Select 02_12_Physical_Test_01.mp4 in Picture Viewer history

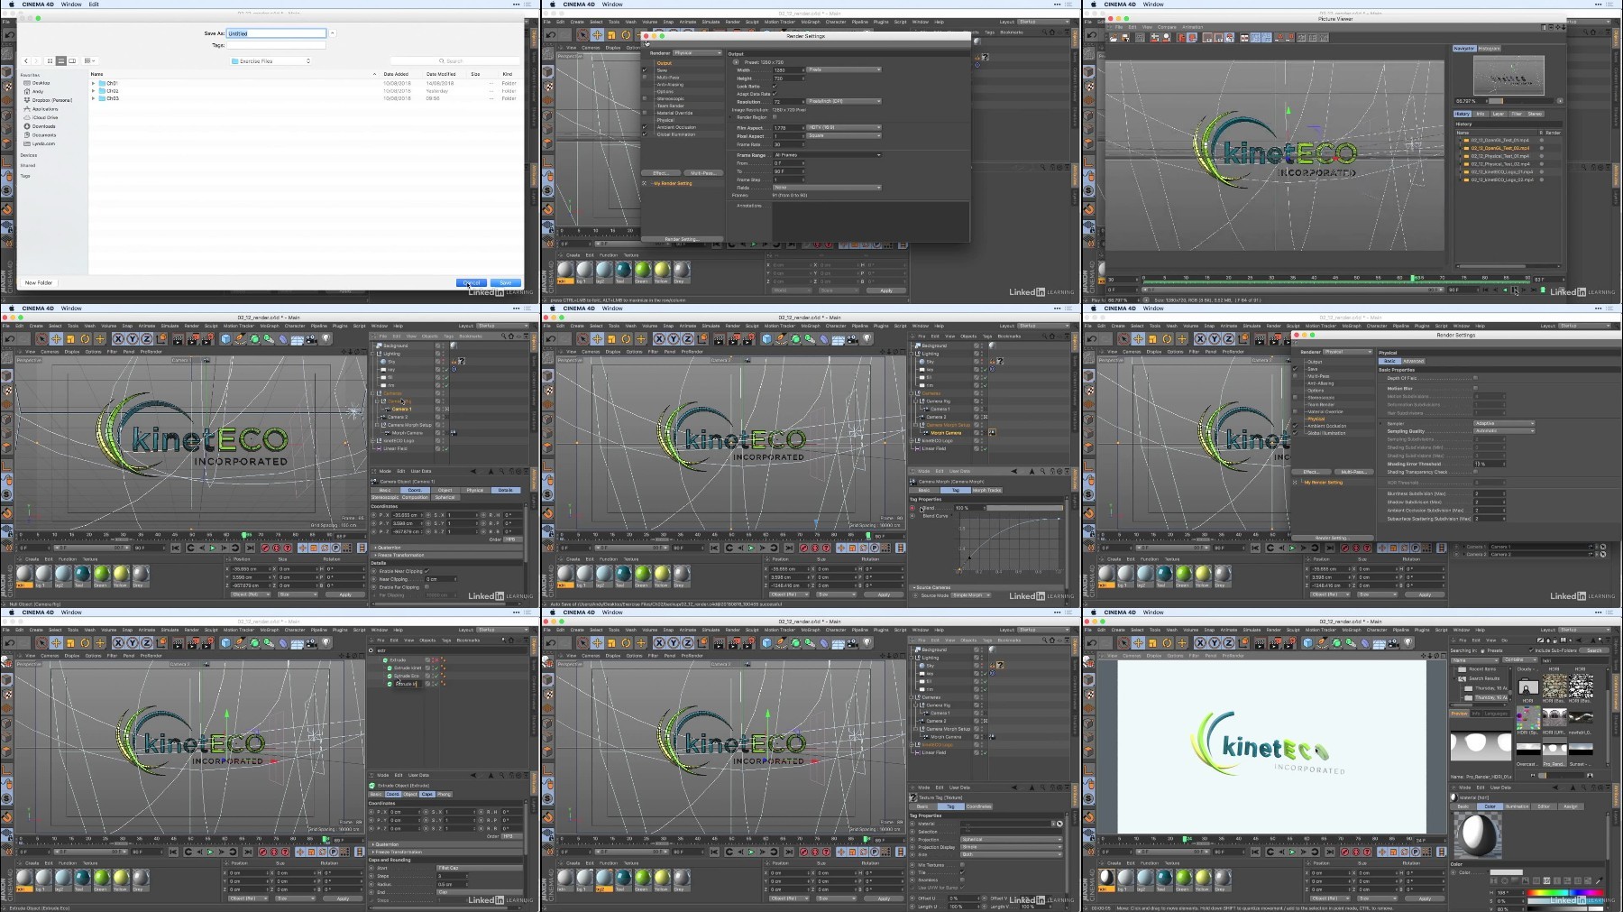(1500, 156)
